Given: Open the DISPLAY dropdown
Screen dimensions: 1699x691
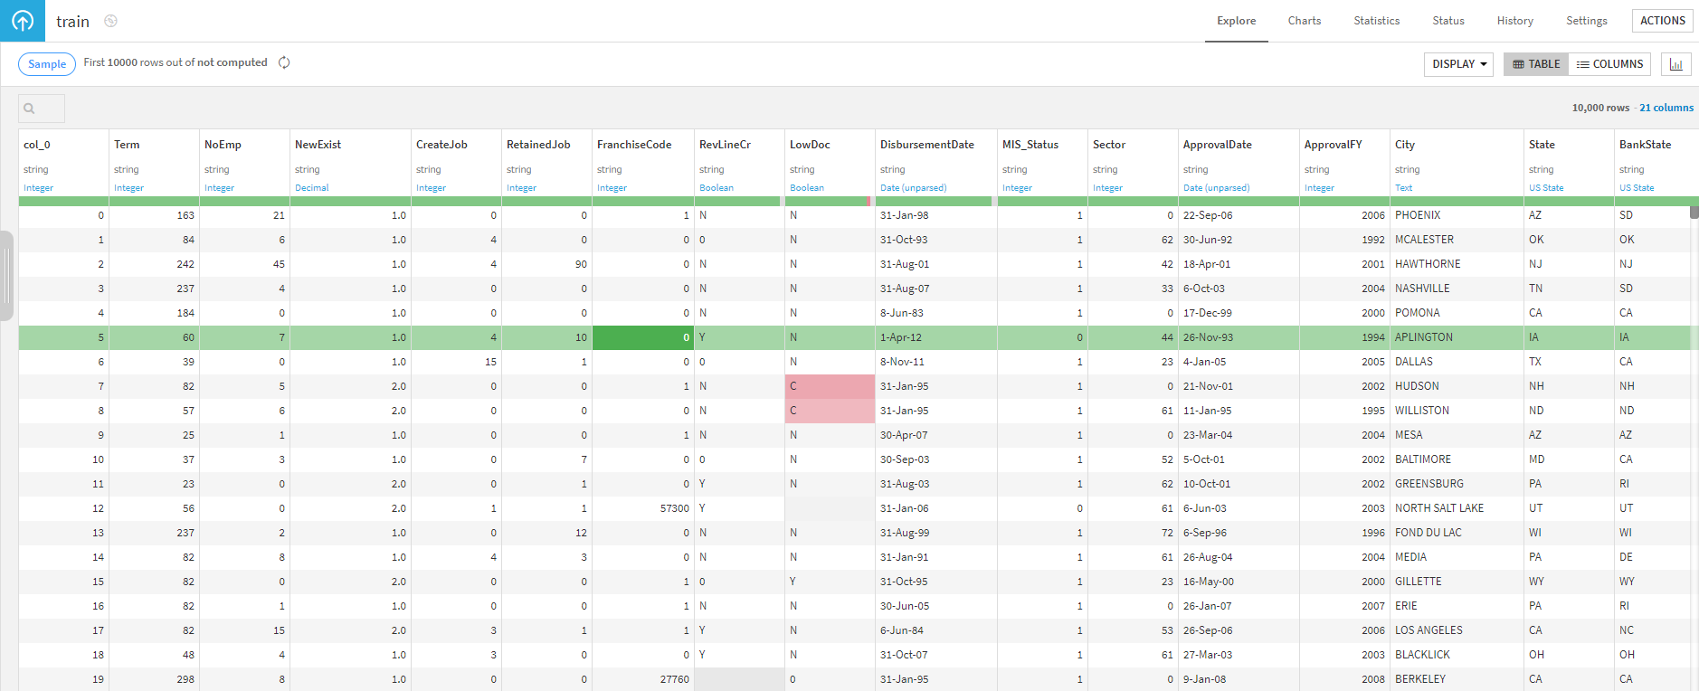Looking at the screenshot, I should point(1458,64).
